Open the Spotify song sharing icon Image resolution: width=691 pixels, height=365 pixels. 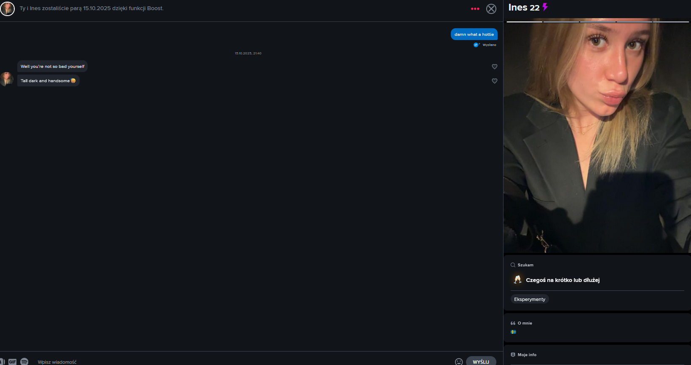[x=24, y=362]
